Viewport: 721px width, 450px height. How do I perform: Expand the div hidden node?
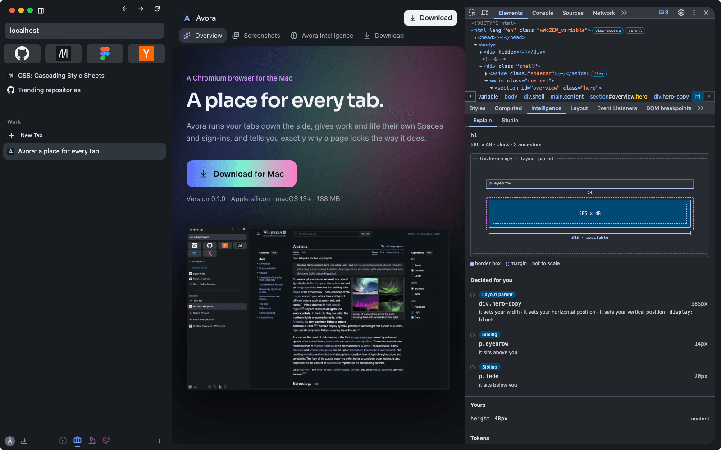(481, 52)
